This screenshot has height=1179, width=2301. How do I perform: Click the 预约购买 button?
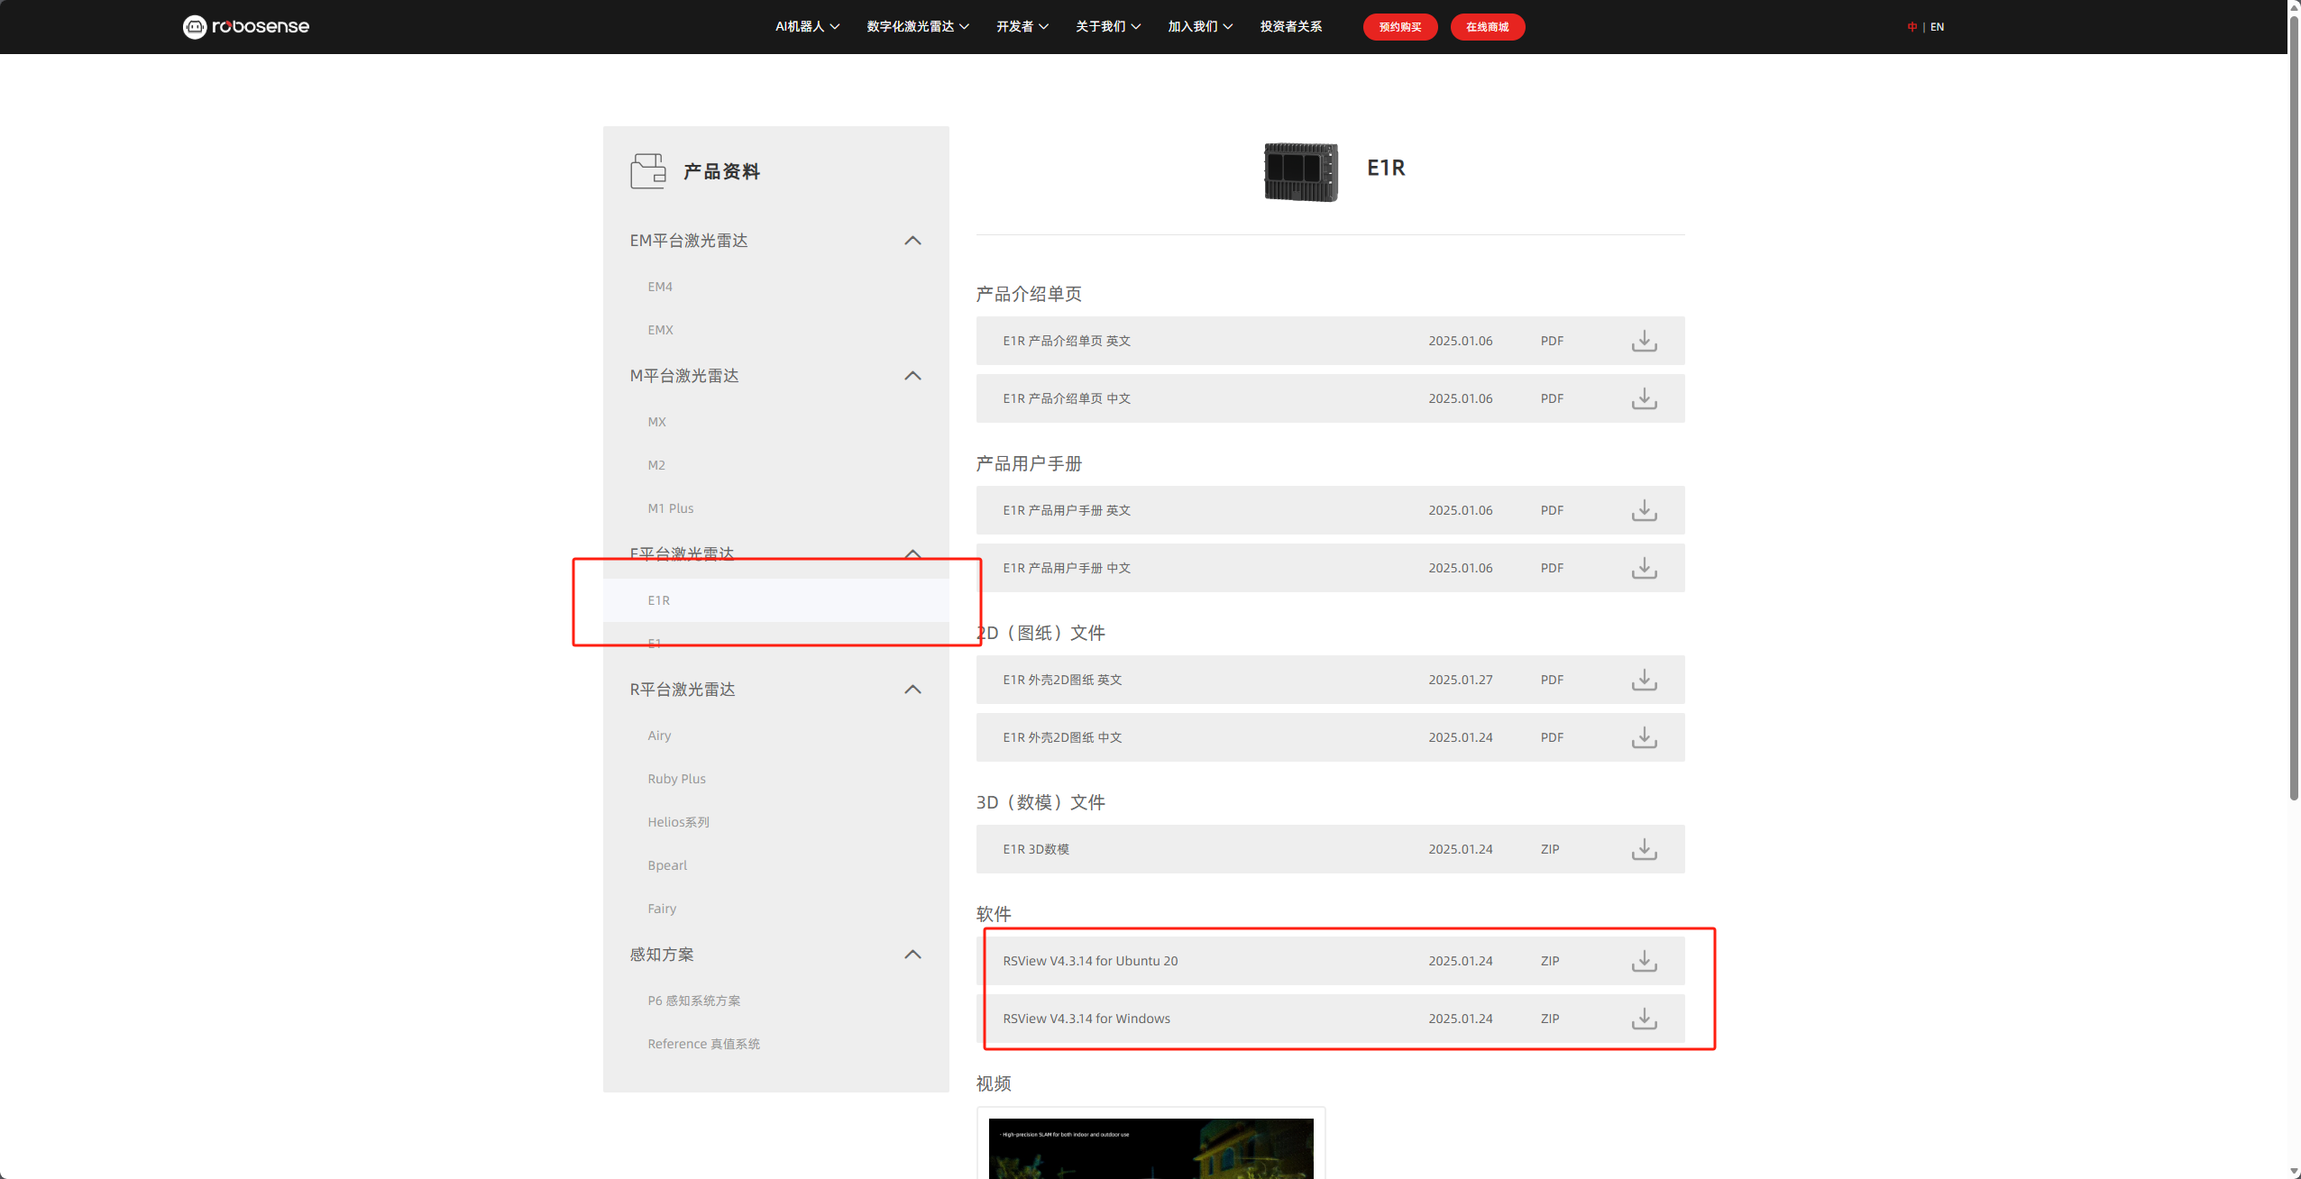click(x=1400, y=27)
